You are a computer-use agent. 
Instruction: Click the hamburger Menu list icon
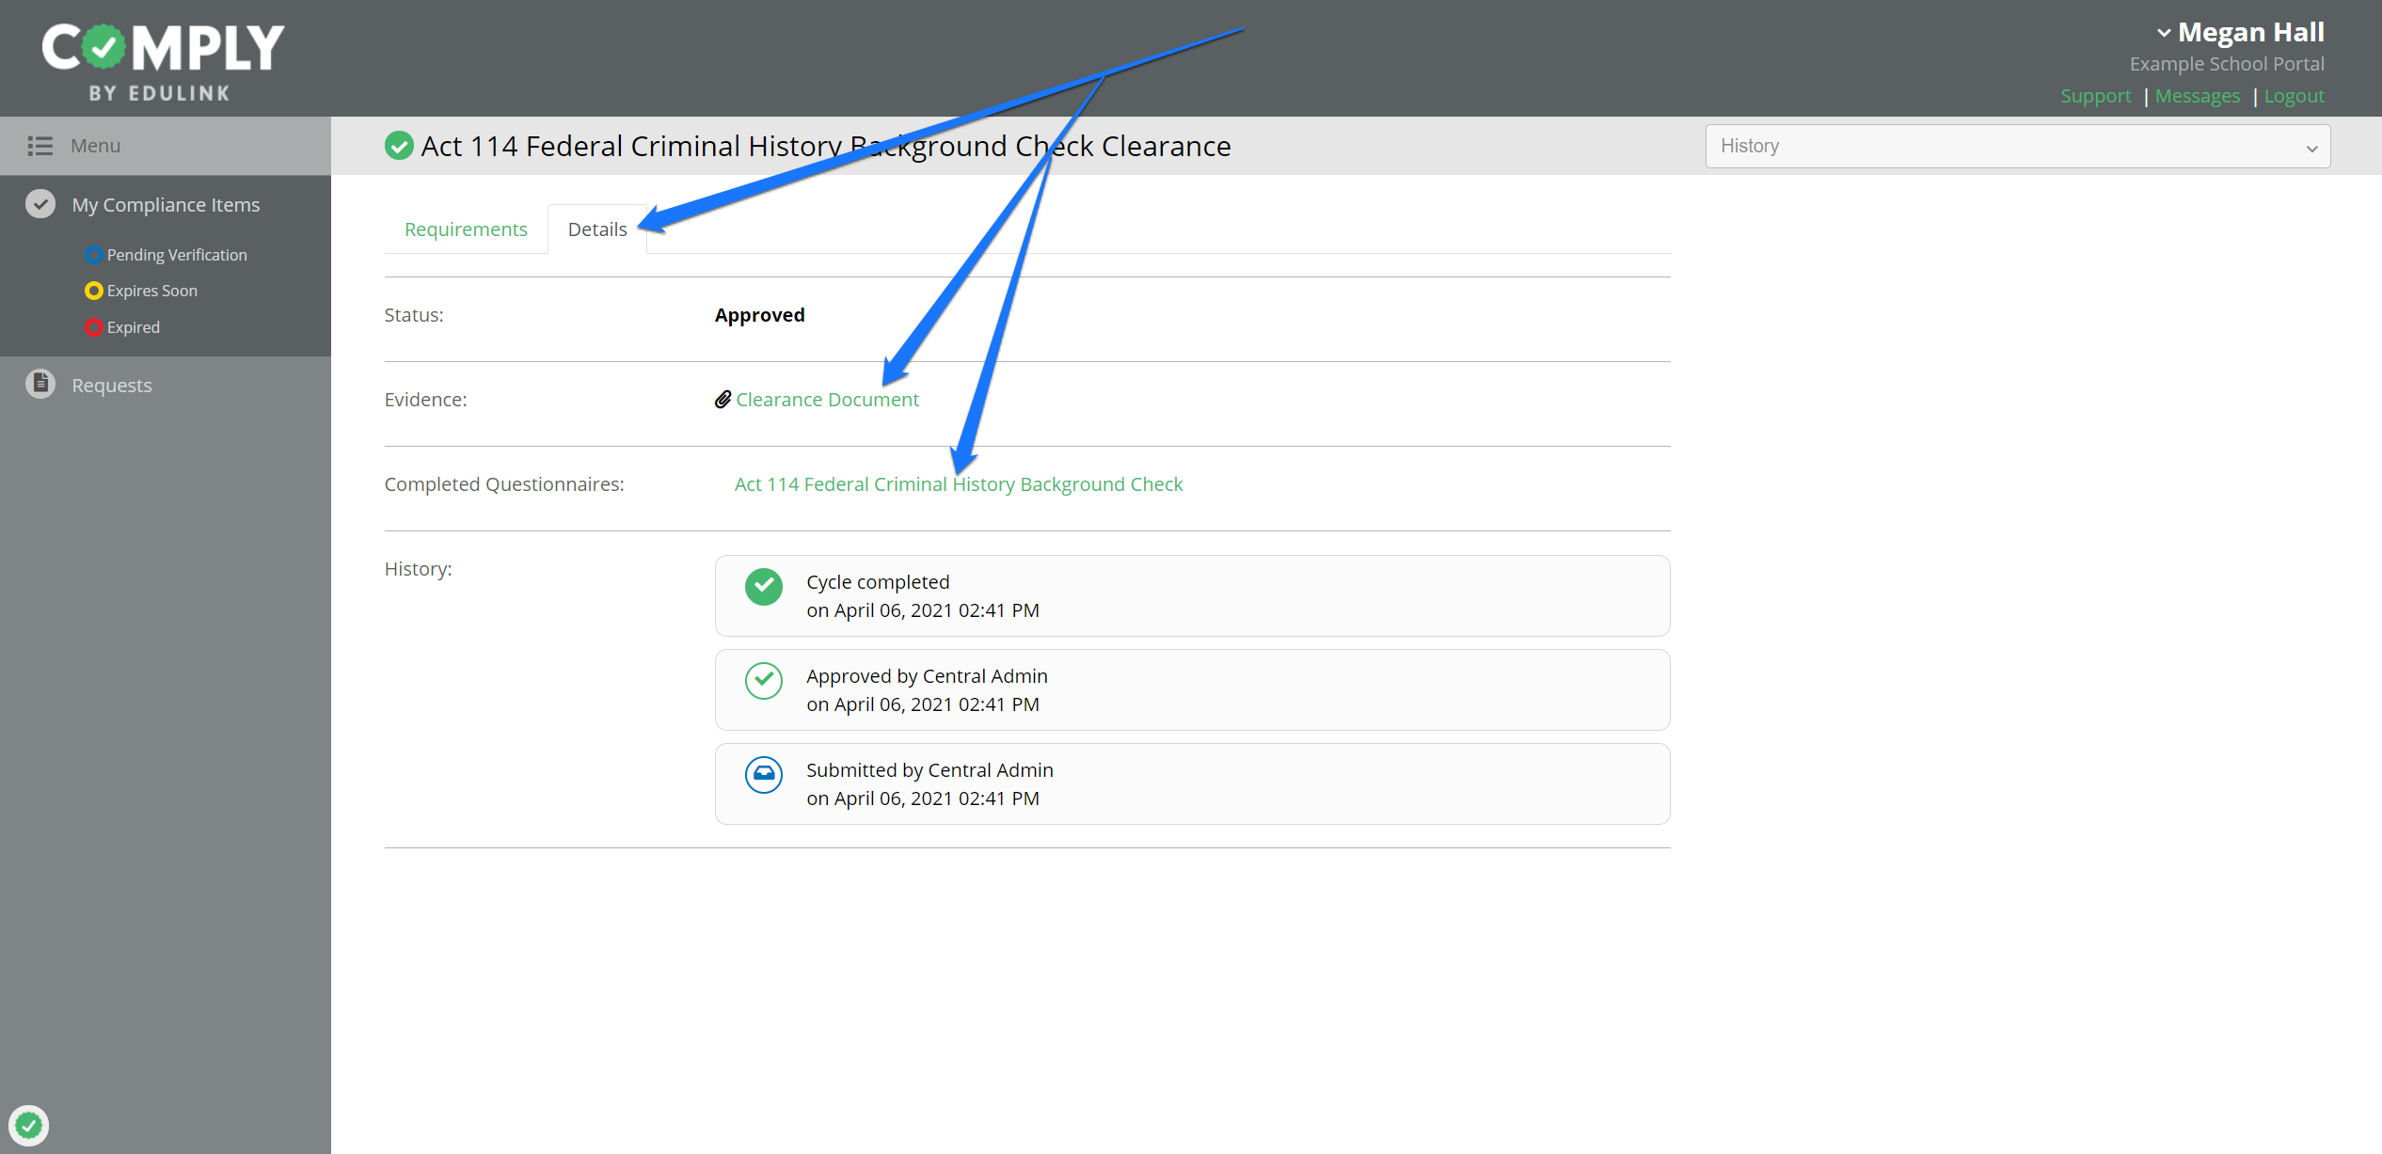[x=40, y=146]
